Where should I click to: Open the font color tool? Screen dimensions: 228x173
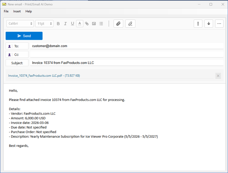(x=80, y=24)
